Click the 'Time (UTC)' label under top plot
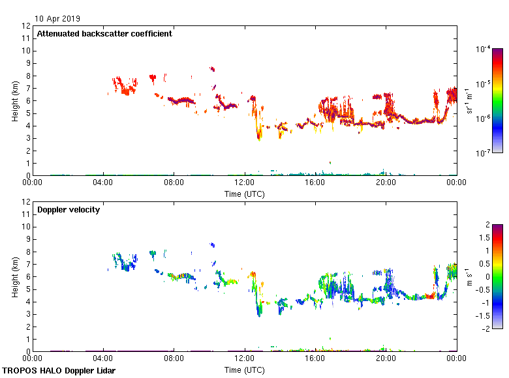The image size is (509, 378). click(245, 194)
